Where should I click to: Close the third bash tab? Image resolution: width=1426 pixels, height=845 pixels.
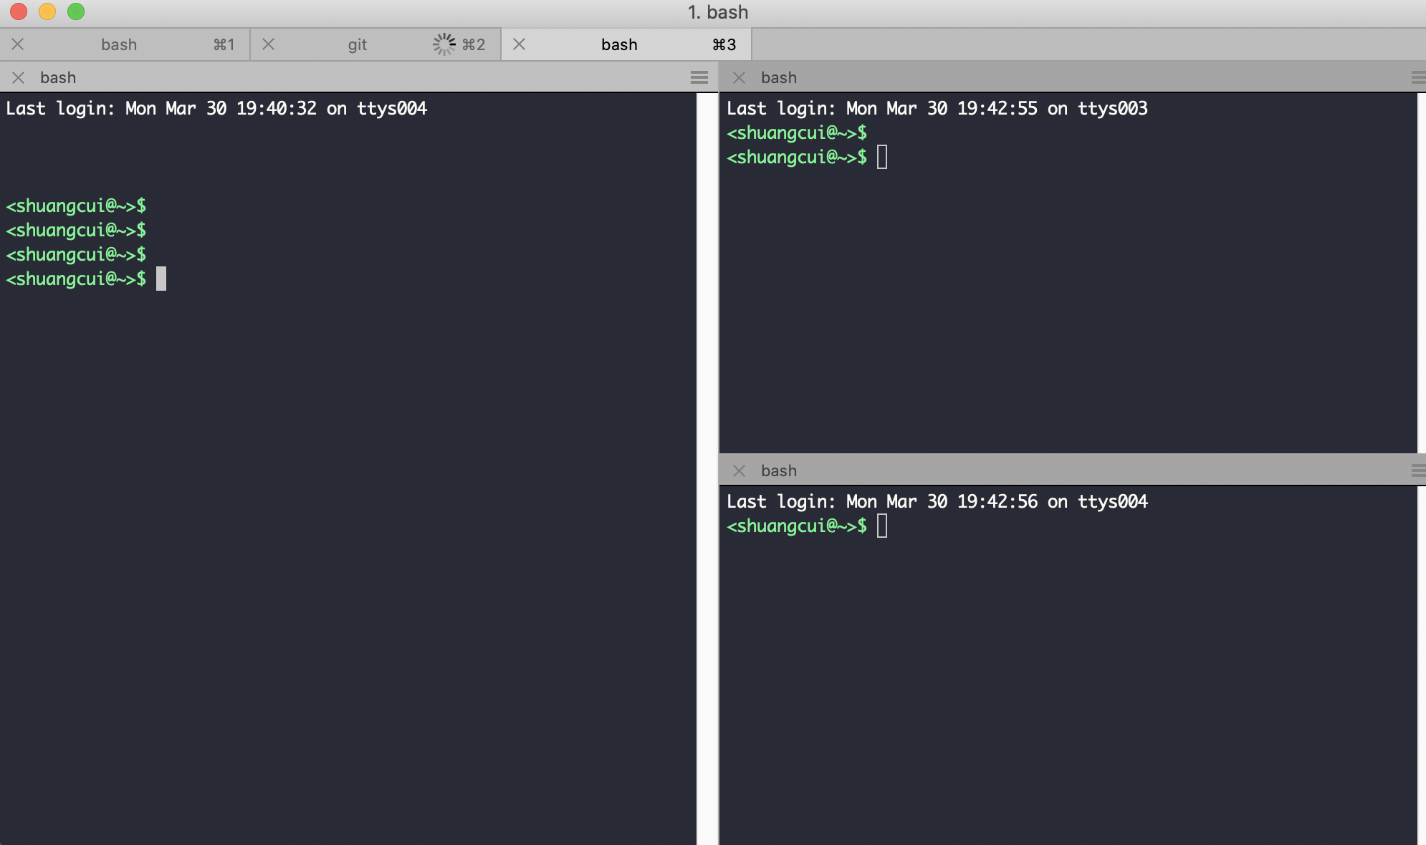click(x=520, y=44)
